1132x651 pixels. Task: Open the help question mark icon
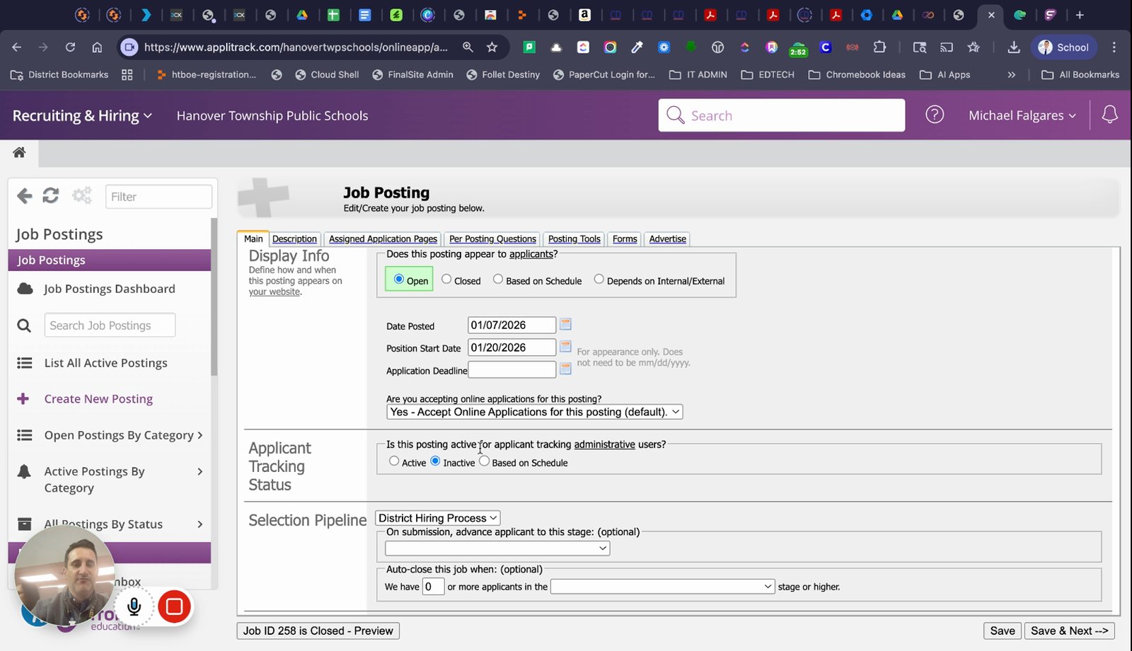tap(935, 115)
